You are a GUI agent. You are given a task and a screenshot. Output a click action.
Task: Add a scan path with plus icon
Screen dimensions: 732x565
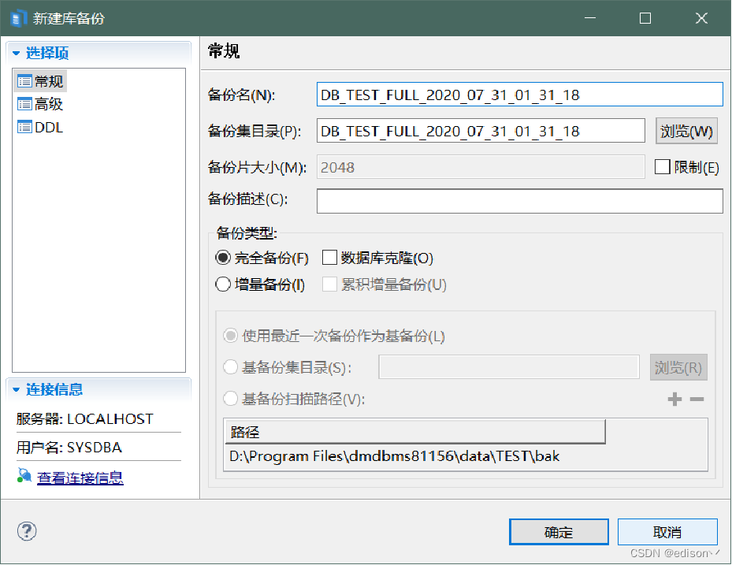(x=674, y=400)
